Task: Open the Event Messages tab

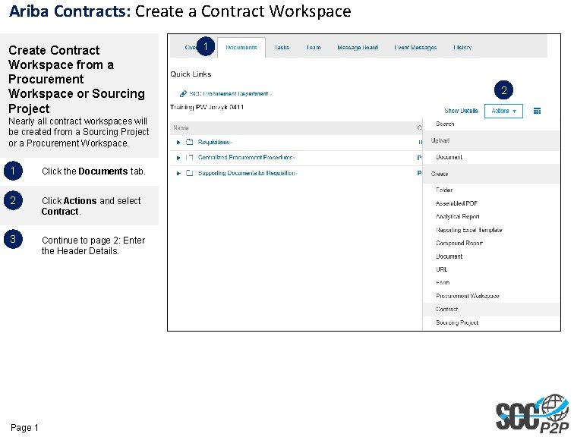Action: tap(415, 48)
